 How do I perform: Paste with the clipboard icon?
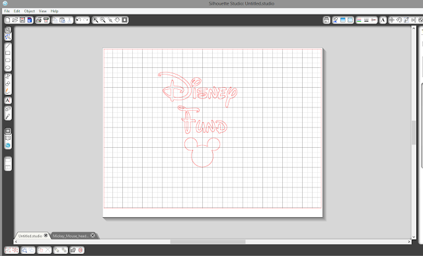click(x=62, y=20)
